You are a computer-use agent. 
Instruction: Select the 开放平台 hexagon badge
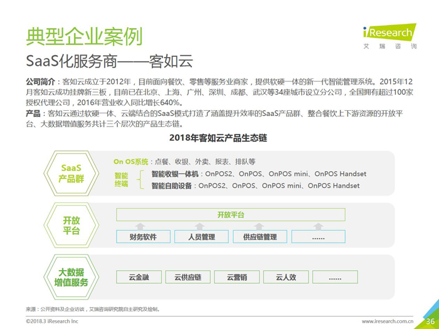click(x=71, y=225)
